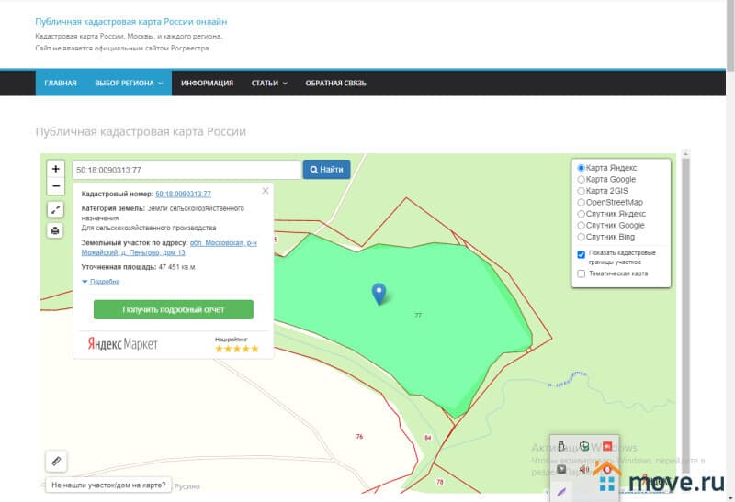
Task: Click the blue location pin on map
Action: 379,293
